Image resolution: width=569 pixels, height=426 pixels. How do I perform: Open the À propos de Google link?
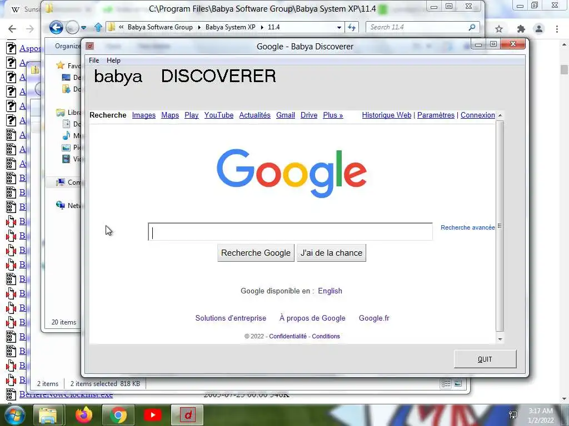(x=312, y=318)
